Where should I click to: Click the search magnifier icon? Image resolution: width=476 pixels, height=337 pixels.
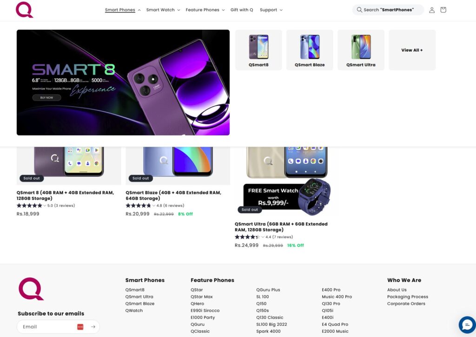point(359,10)
